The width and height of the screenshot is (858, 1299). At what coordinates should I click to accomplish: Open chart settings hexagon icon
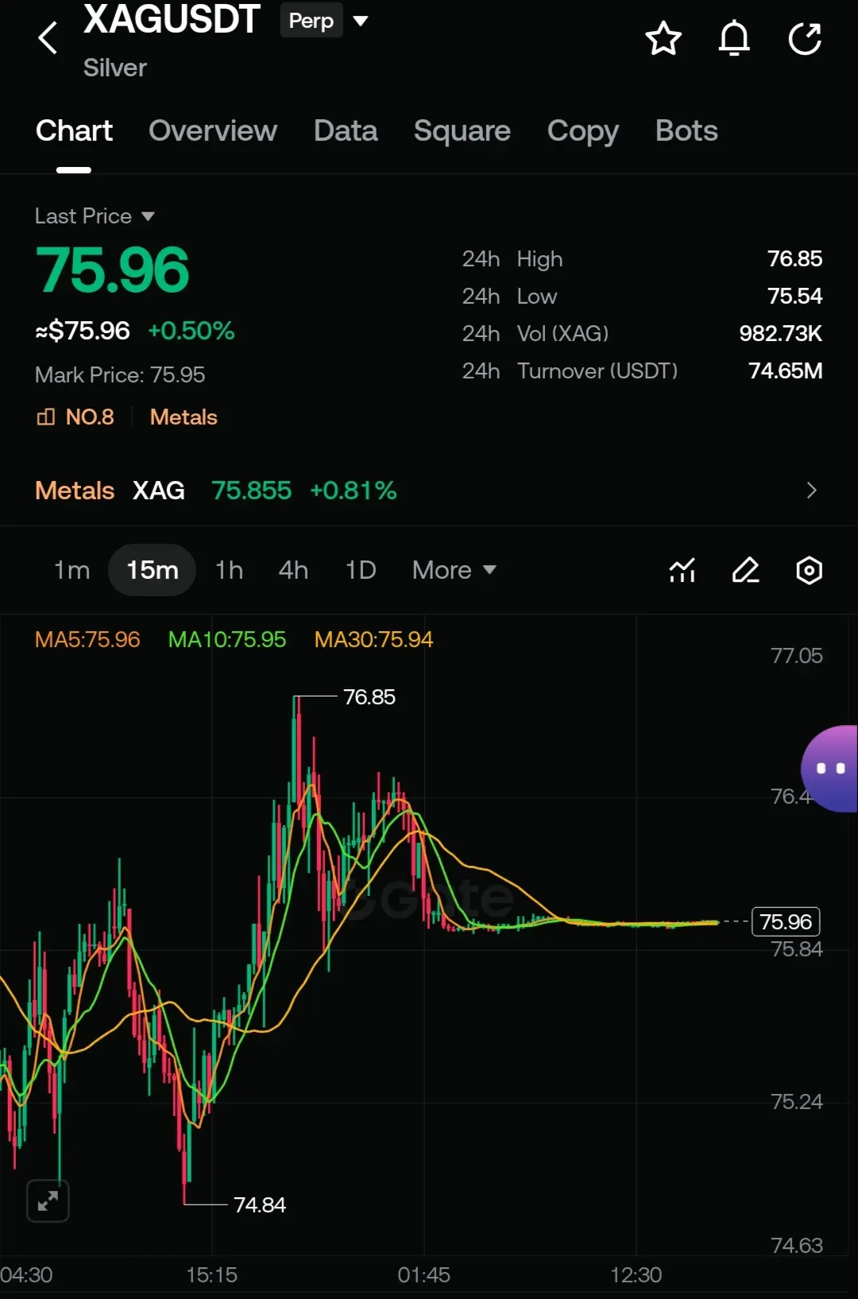point(809,570)
